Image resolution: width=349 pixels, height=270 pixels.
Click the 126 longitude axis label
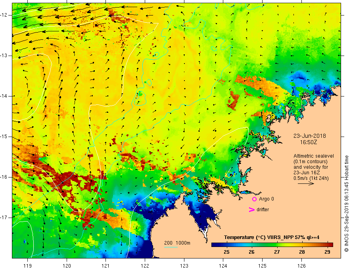[301, 266]
